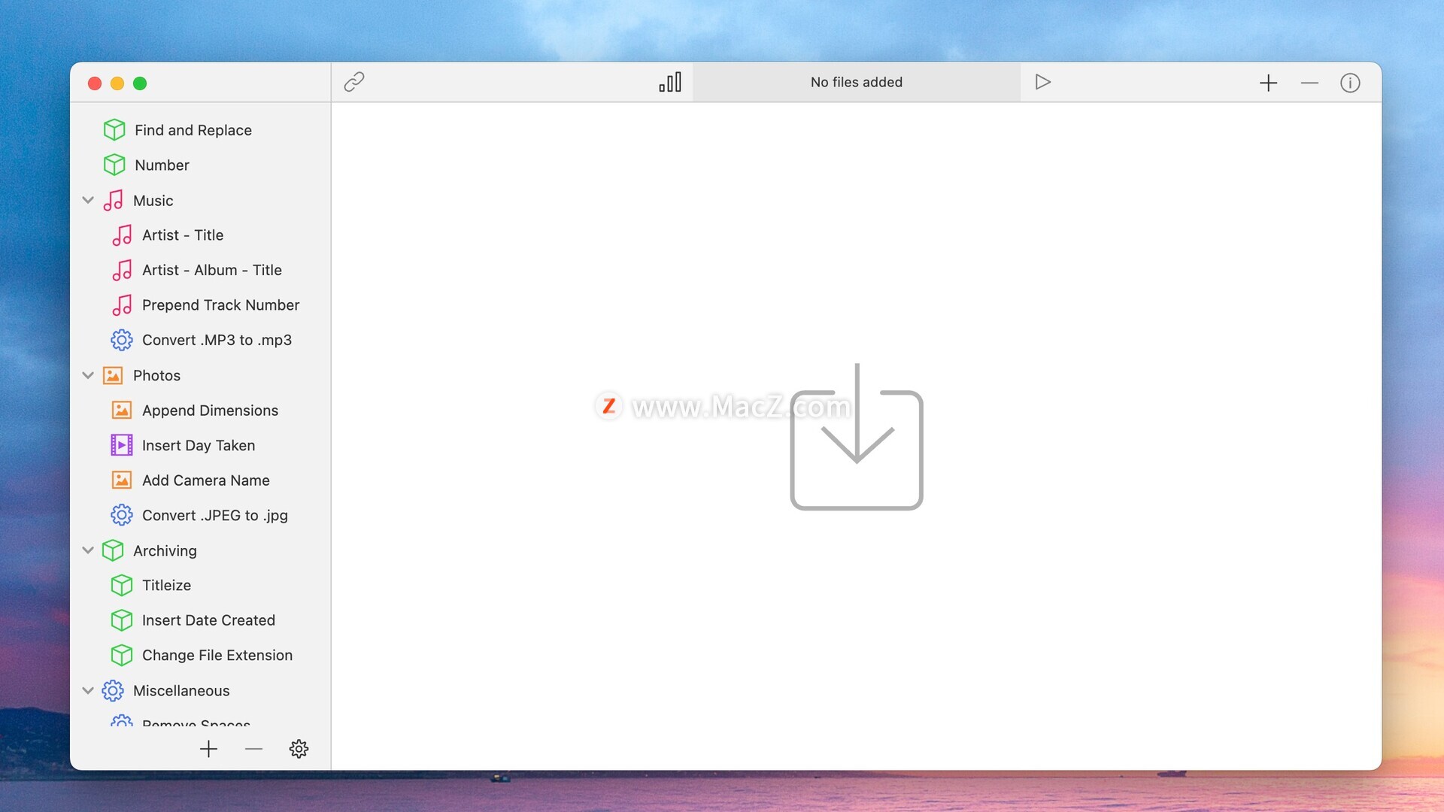Choose Artist - Album - Title preset
This screenshot has width=1444, height=812.
pos(211,270)
